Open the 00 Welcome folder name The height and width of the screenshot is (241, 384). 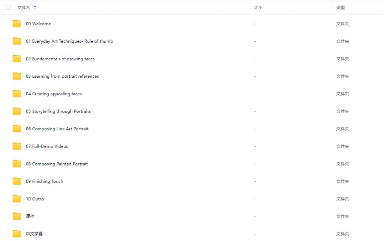tap(39, 24)
